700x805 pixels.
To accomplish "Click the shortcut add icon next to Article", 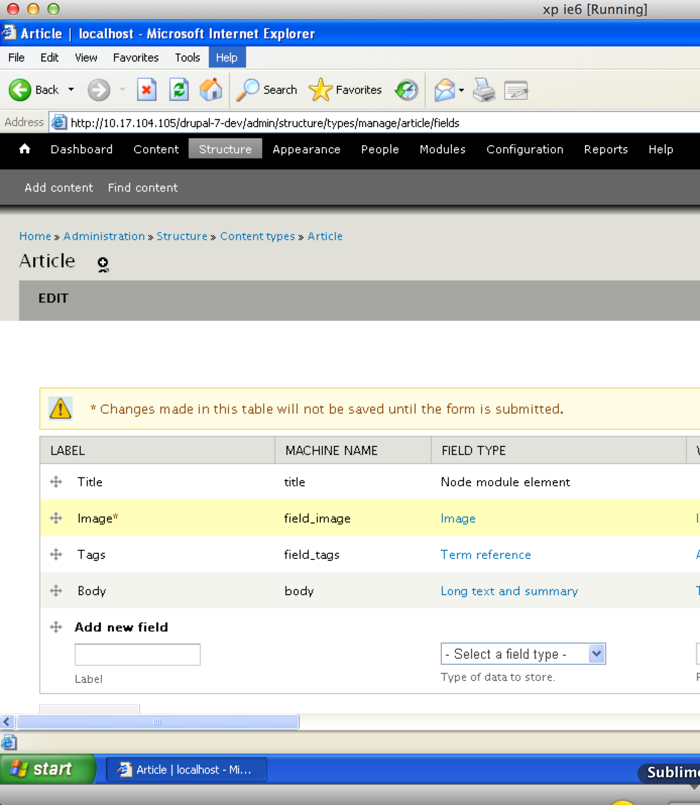I will (x=103, y=264).
